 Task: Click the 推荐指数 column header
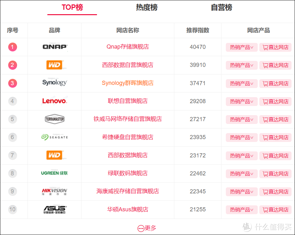(197, 30)
